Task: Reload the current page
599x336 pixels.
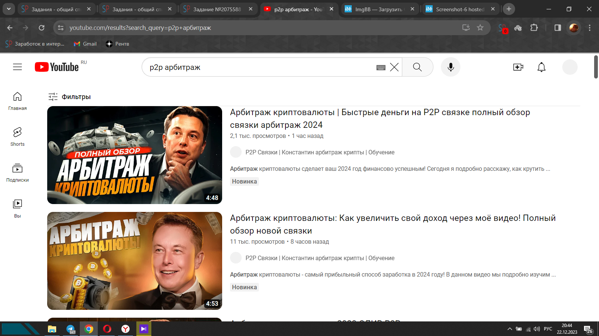Action: pos(42,28)
